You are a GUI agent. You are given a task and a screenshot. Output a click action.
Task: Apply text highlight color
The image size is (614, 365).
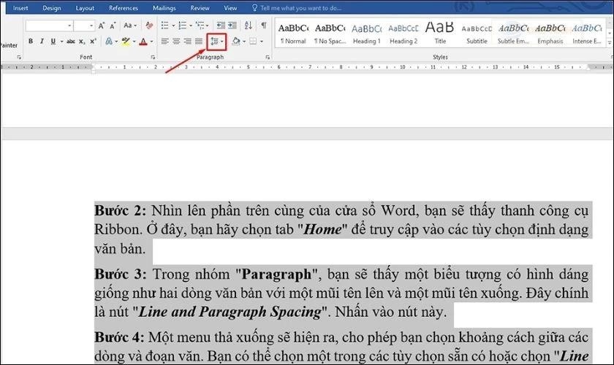(126, 41)
